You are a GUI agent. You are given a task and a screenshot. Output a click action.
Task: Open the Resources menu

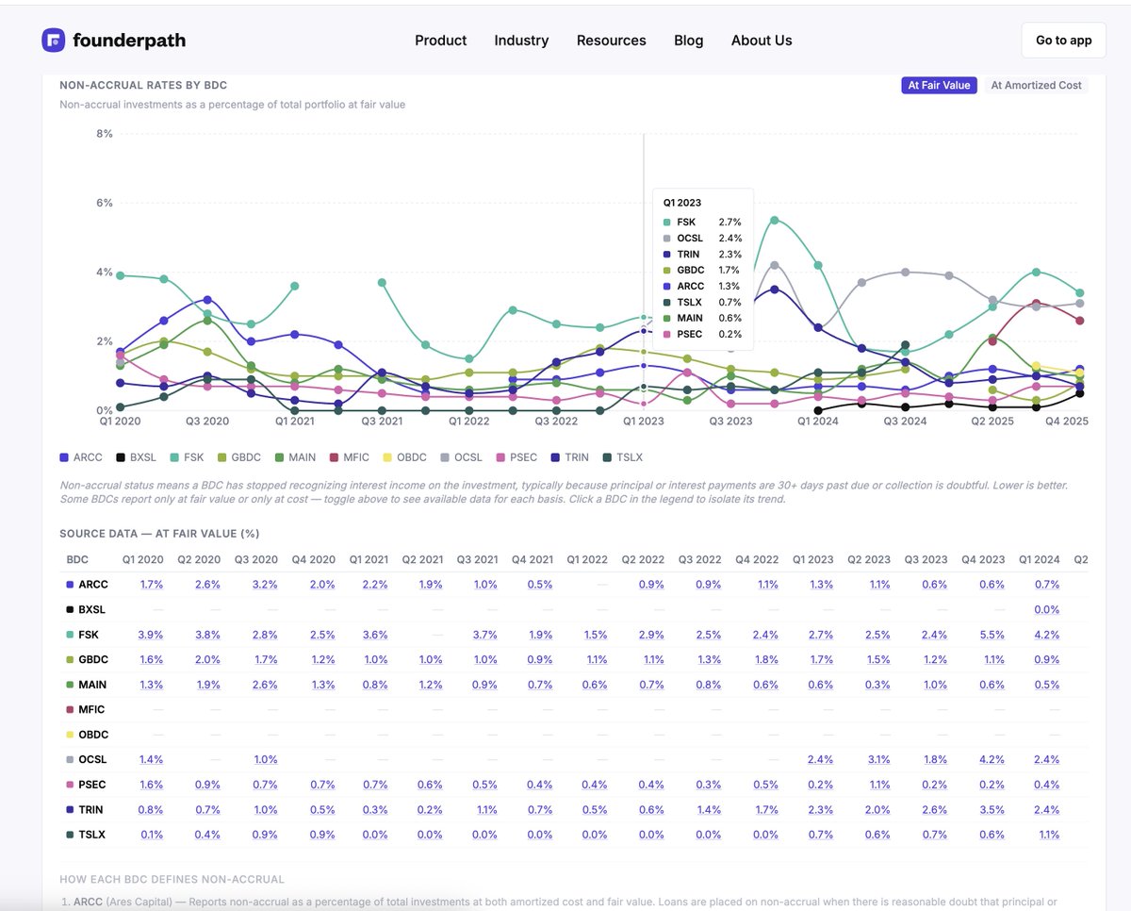(612, 41)
